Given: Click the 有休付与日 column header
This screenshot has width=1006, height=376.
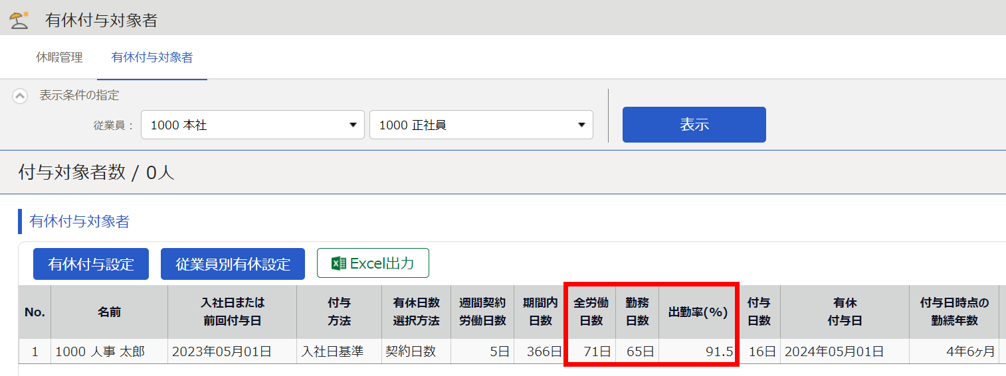Looking at the screenshot, I should [x=845, y=312].
